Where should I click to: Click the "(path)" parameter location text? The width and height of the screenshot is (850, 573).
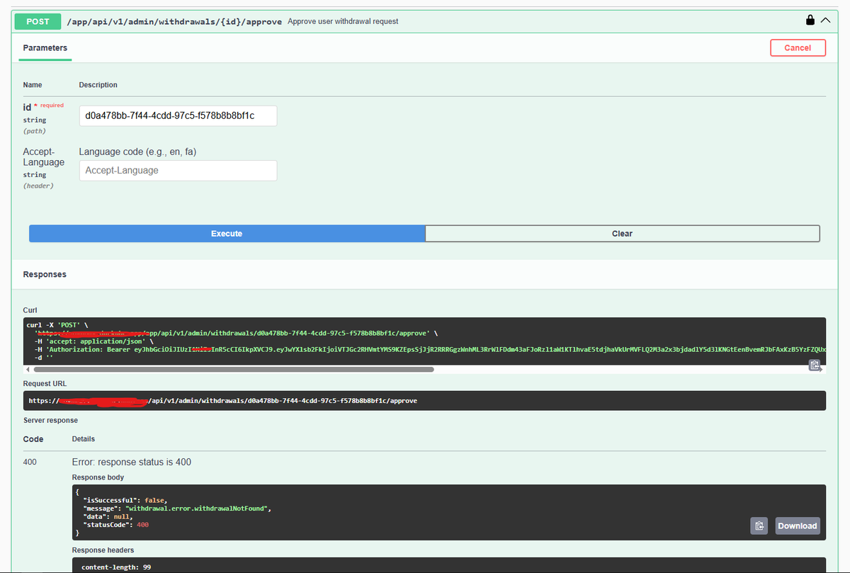pyautogui.click(x=35, y=131)
